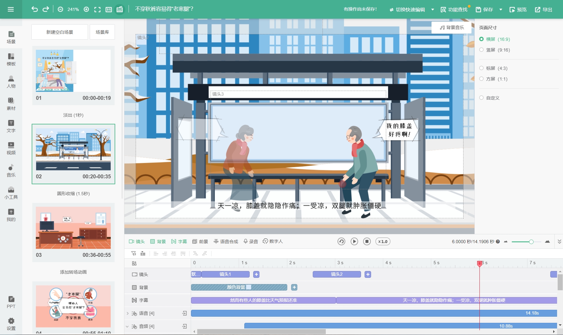Undo the last action

[x=35, y=9]
